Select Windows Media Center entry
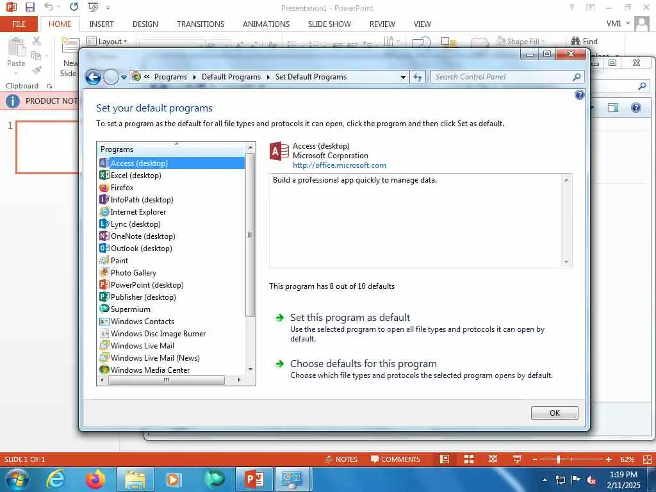 point(144,370)
